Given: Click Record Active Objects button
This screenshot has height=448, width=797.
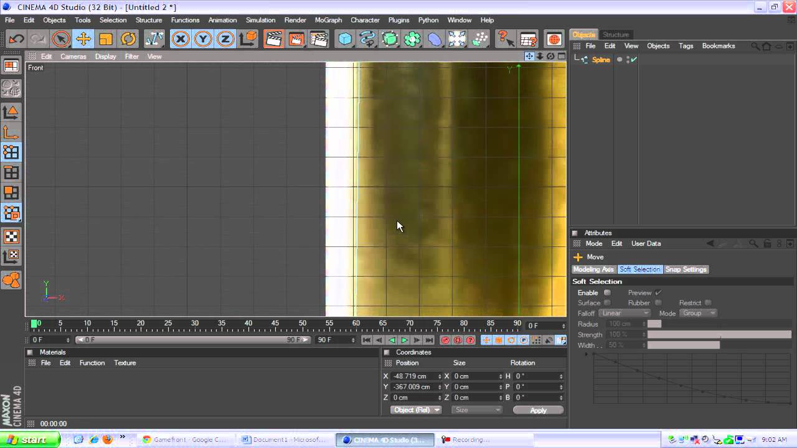Looking at the screenshot, I should pyautogui.click(x=445, y=340).
